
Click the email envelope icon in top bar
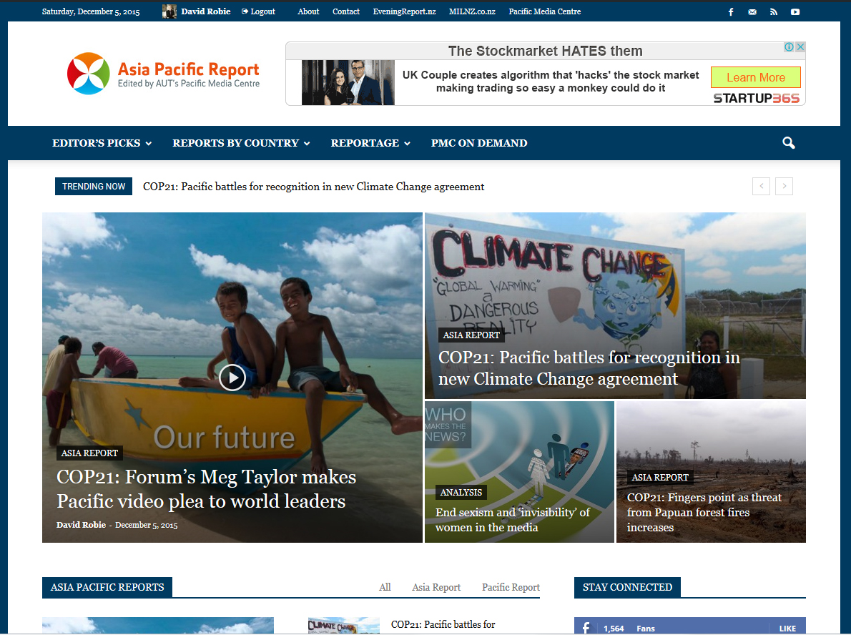(x=752, y=12)
